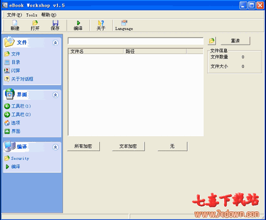This screenshot has width=266, height=220.
Task: Open 闪屏 splash screen item
Action: tap(12, 71)
